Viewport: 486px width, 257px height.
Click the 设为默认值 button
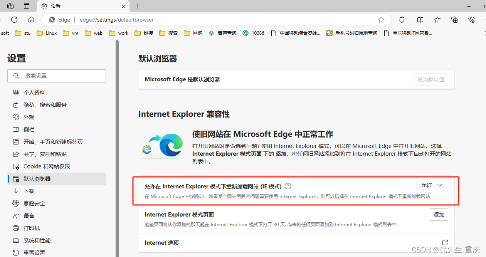(431, 79)
